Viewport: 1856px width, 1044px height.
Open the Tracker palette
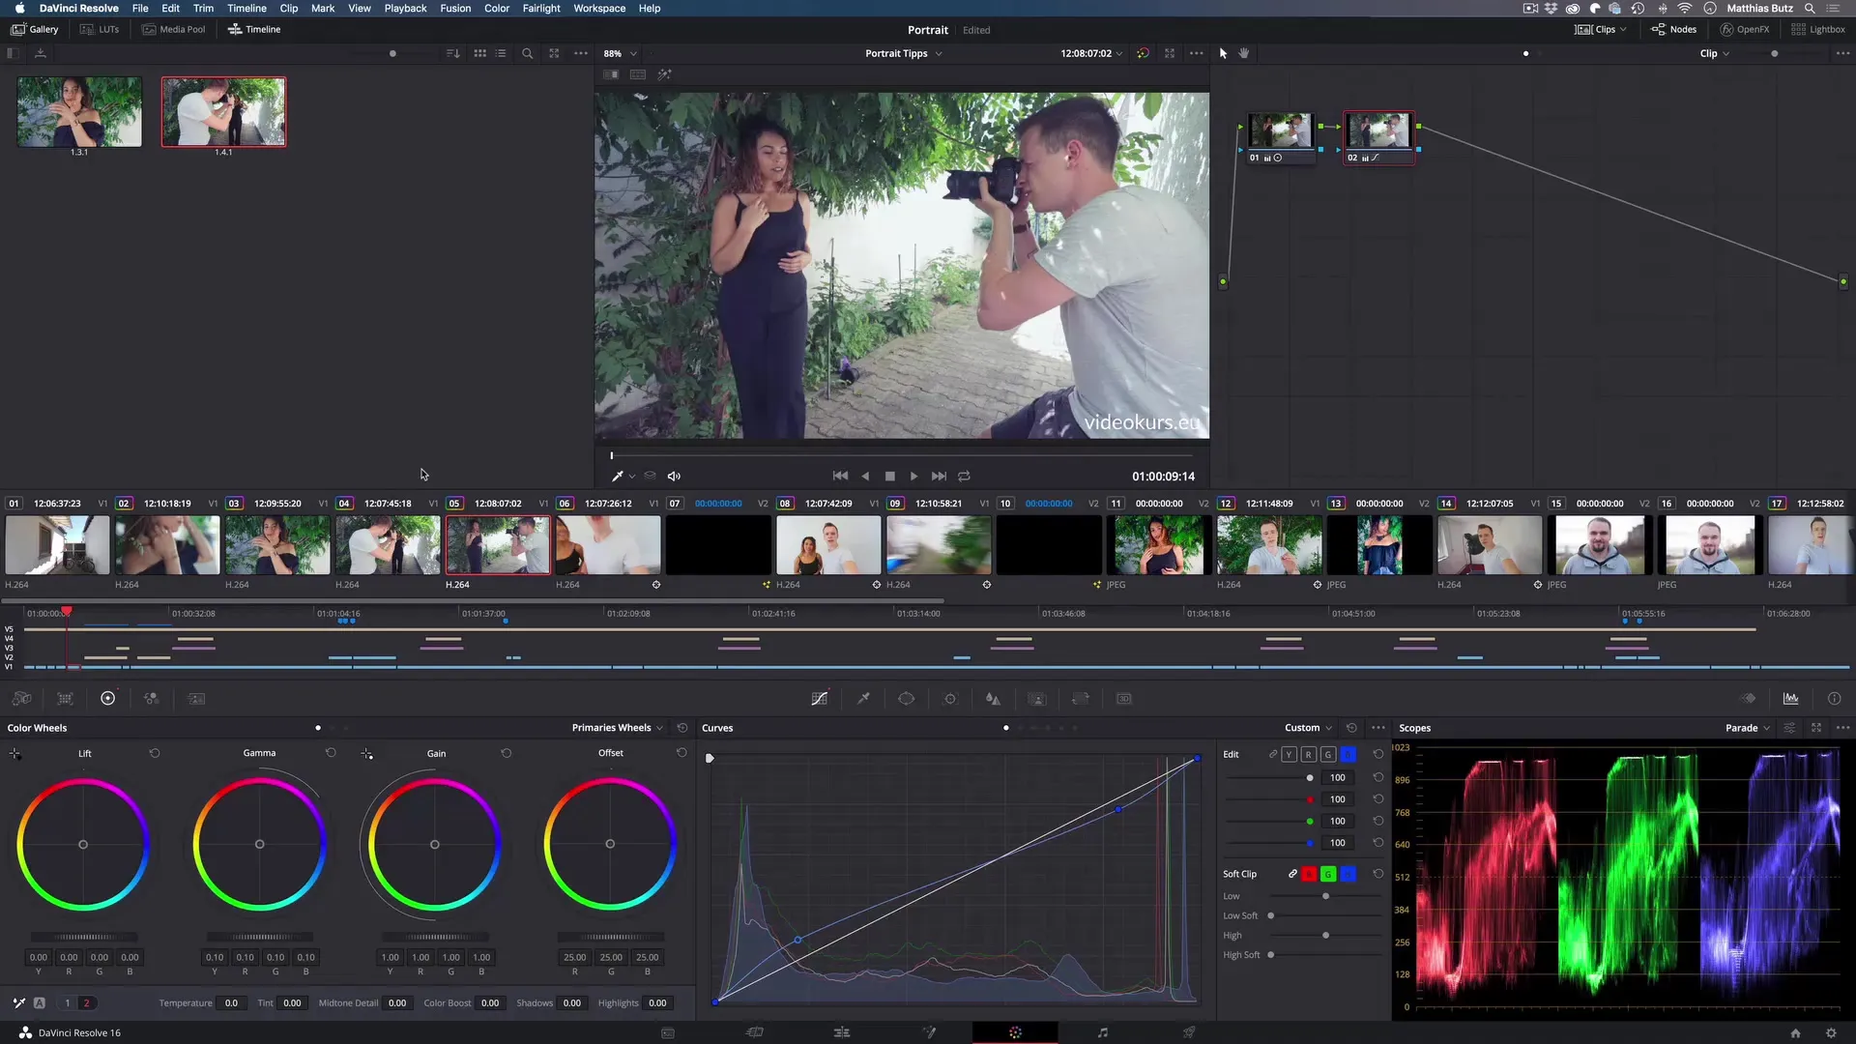tap(950, 699)
